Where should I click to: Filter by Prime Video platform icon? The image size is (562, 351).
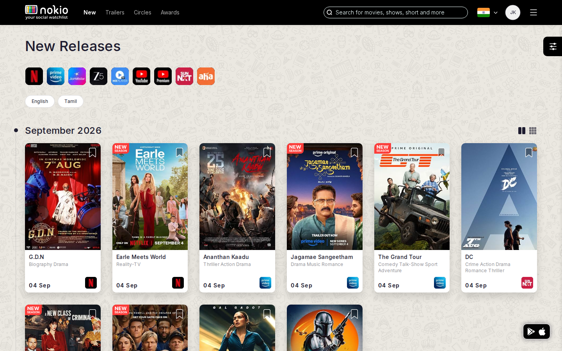[x=55, y=76]
